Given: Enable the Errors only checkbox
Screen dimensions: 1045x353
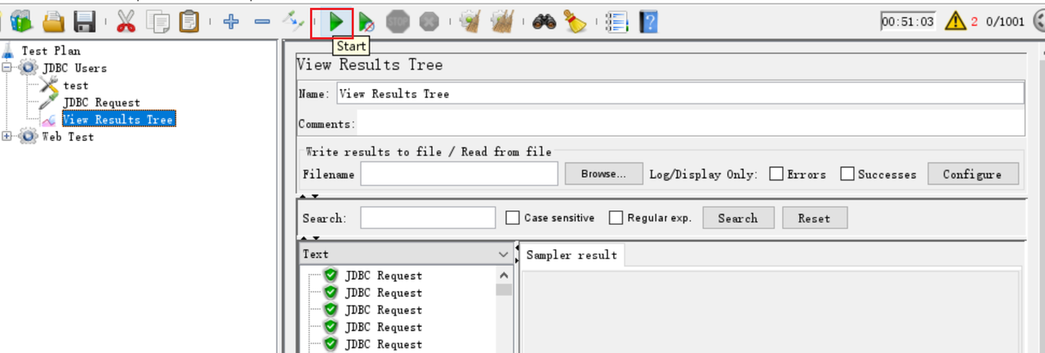Looking at the screenshot, I should tap(776, 174).
